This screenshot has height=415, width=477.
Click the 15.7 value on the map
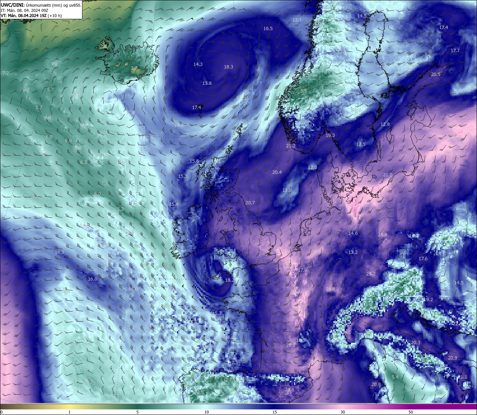coord(217,313)
